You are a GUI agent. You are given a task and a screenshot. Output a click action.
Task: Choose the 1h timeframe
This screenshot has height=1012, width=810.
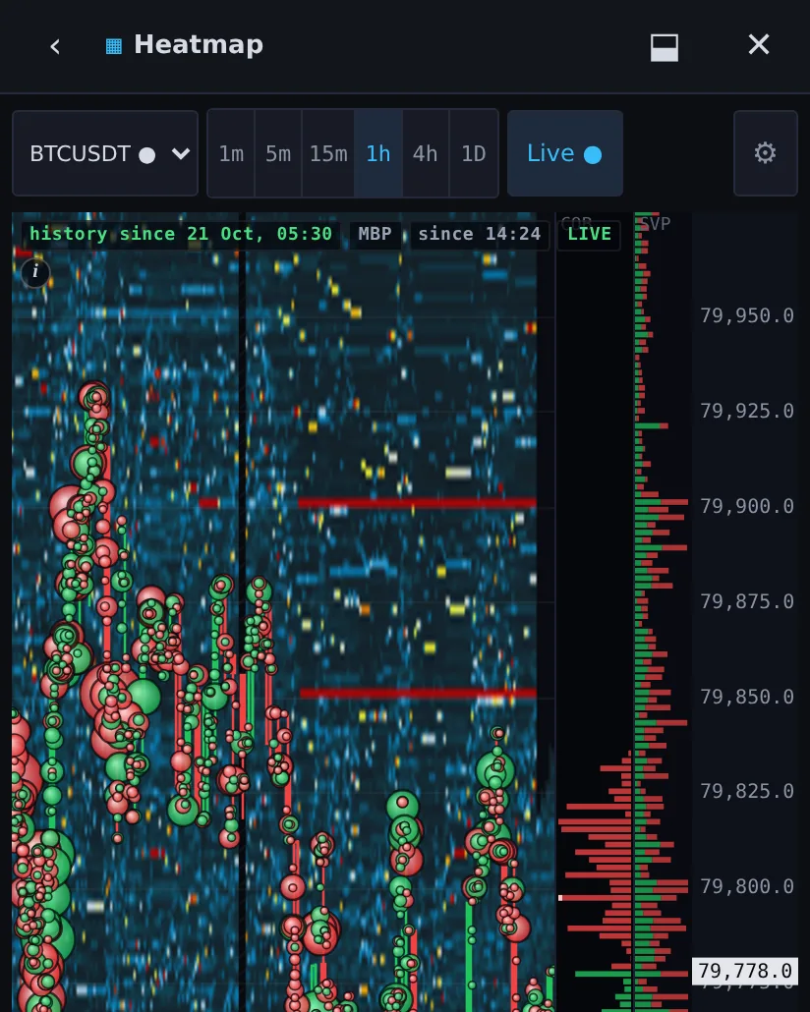378,153
